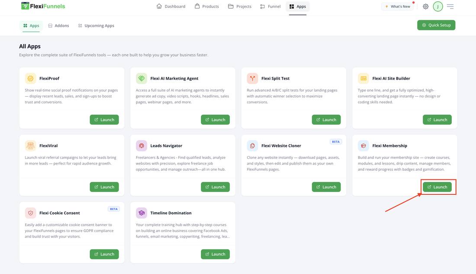
Task: Click the Flexi Split Test icon
Action: pos(252,79)
